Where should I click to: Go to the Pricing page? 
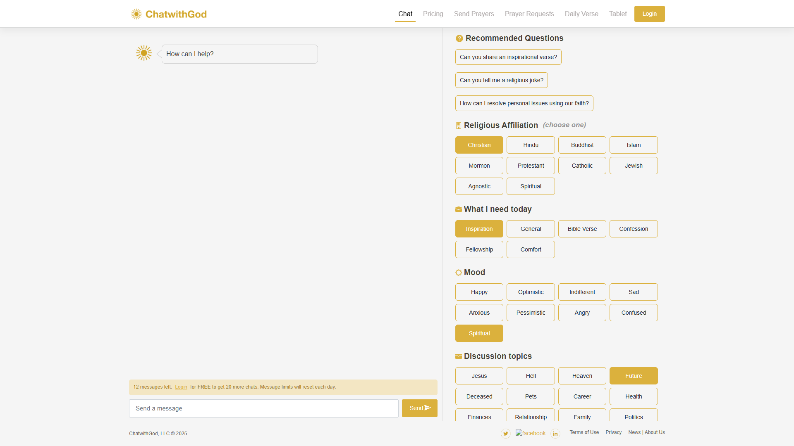click(433, 14)
